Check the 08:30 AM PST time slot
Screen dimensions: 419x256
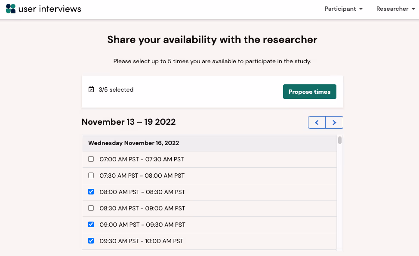point(91,208)
